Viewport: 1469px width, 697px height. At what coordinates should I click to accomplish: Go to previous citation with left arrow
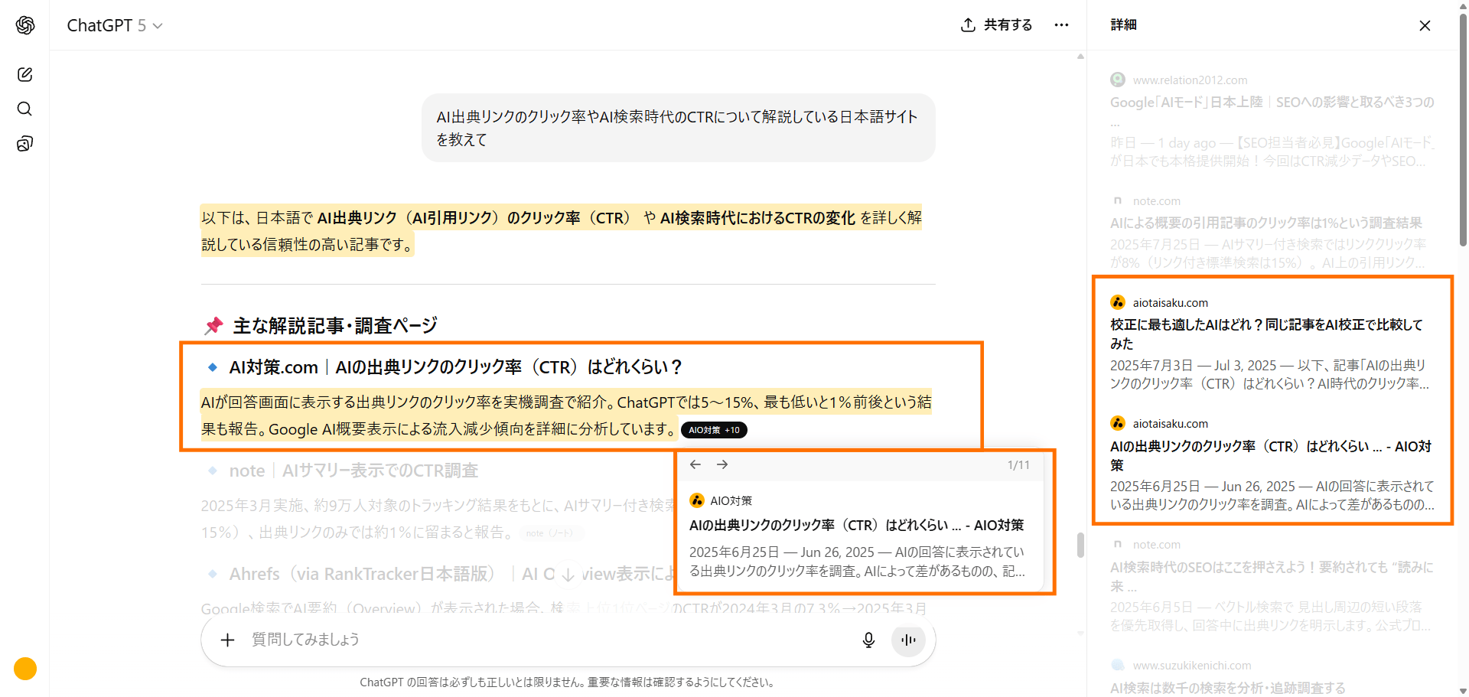[x=695, y=464]
